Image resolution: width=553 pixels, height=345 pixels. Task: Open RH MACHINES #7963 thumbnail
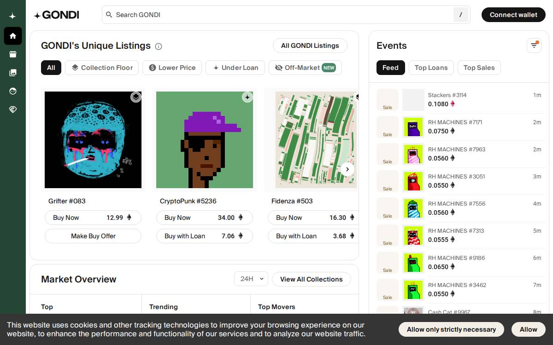pyautogui.click(x=413, y=154)
